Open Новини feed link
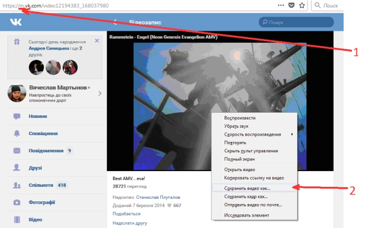 pyautogui.click(x=38, y=116)
